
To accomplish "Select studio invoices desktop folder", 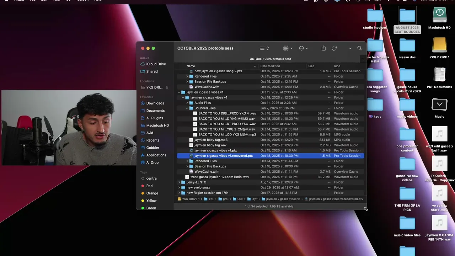I will [375, 18].
